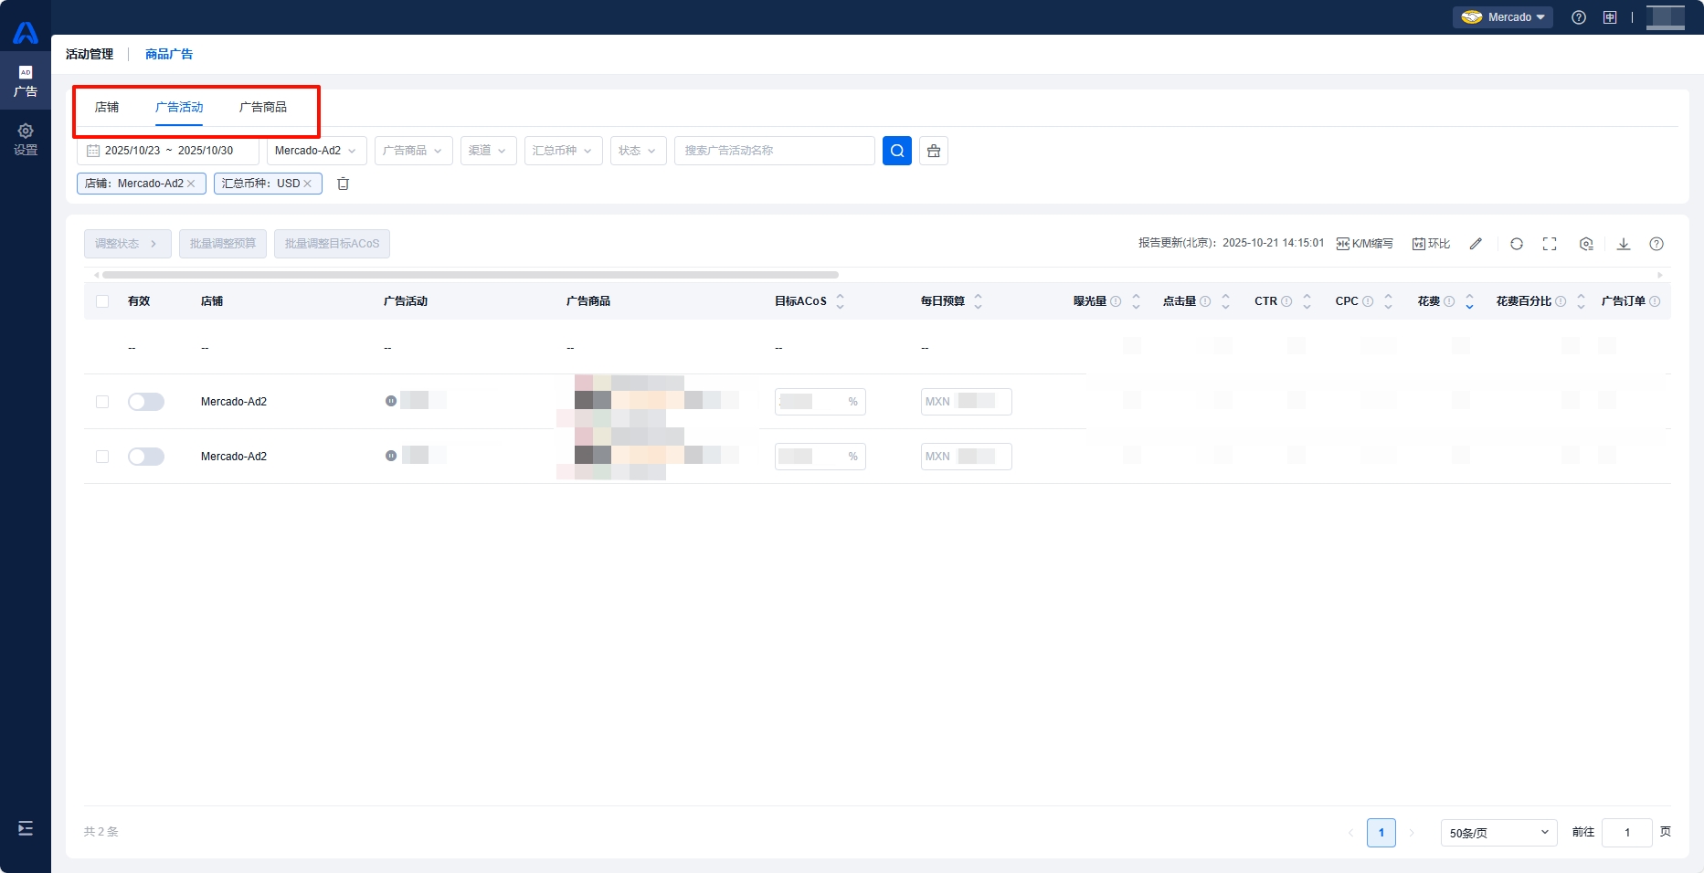Open the 50条/页 page size dropdown
The height and width of the screenshot is (873, 1704).
click(x=1498, y=833)
